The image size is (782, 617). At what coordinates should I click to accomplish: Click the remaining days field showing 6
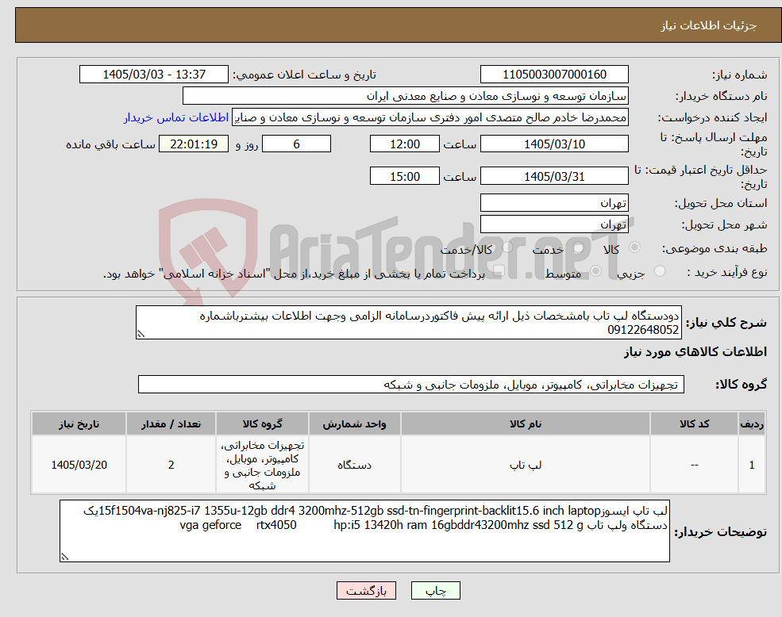296,144
